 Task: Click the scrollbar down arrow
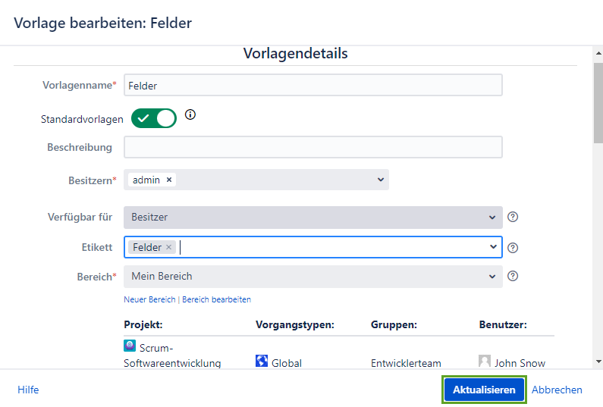point(598,362)
